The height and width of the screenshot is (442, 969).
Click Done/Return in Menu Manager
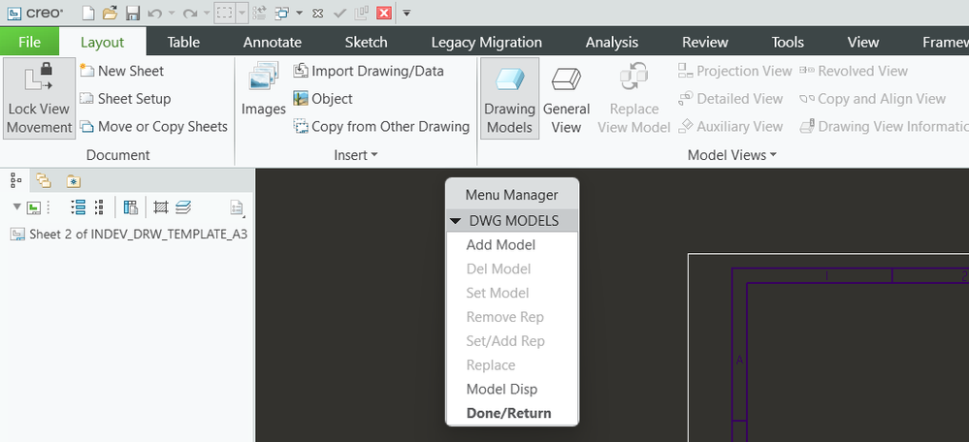click(508, 414)
